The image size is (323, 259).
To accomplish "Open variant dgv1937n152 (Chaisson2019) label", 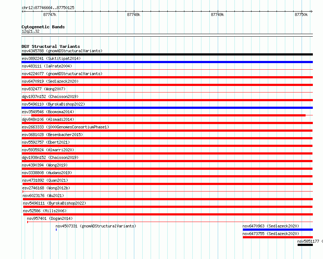I will click(x=50, y=96).
